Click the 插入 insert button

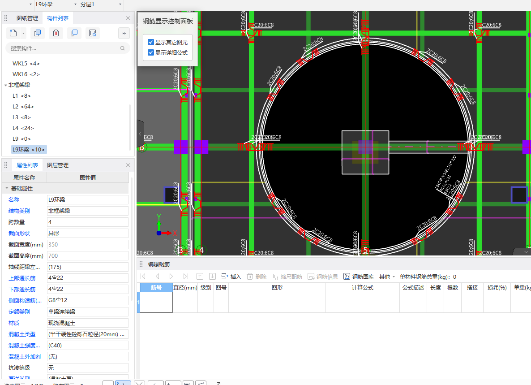pyautogui.click(x=231, y=277)
